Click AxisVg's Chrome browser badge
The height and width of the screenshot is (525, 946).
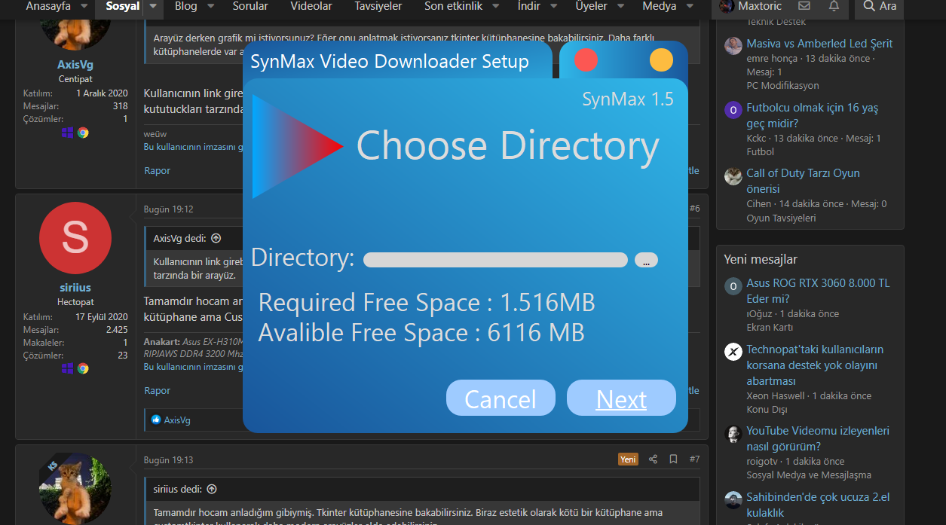point(83,133)
